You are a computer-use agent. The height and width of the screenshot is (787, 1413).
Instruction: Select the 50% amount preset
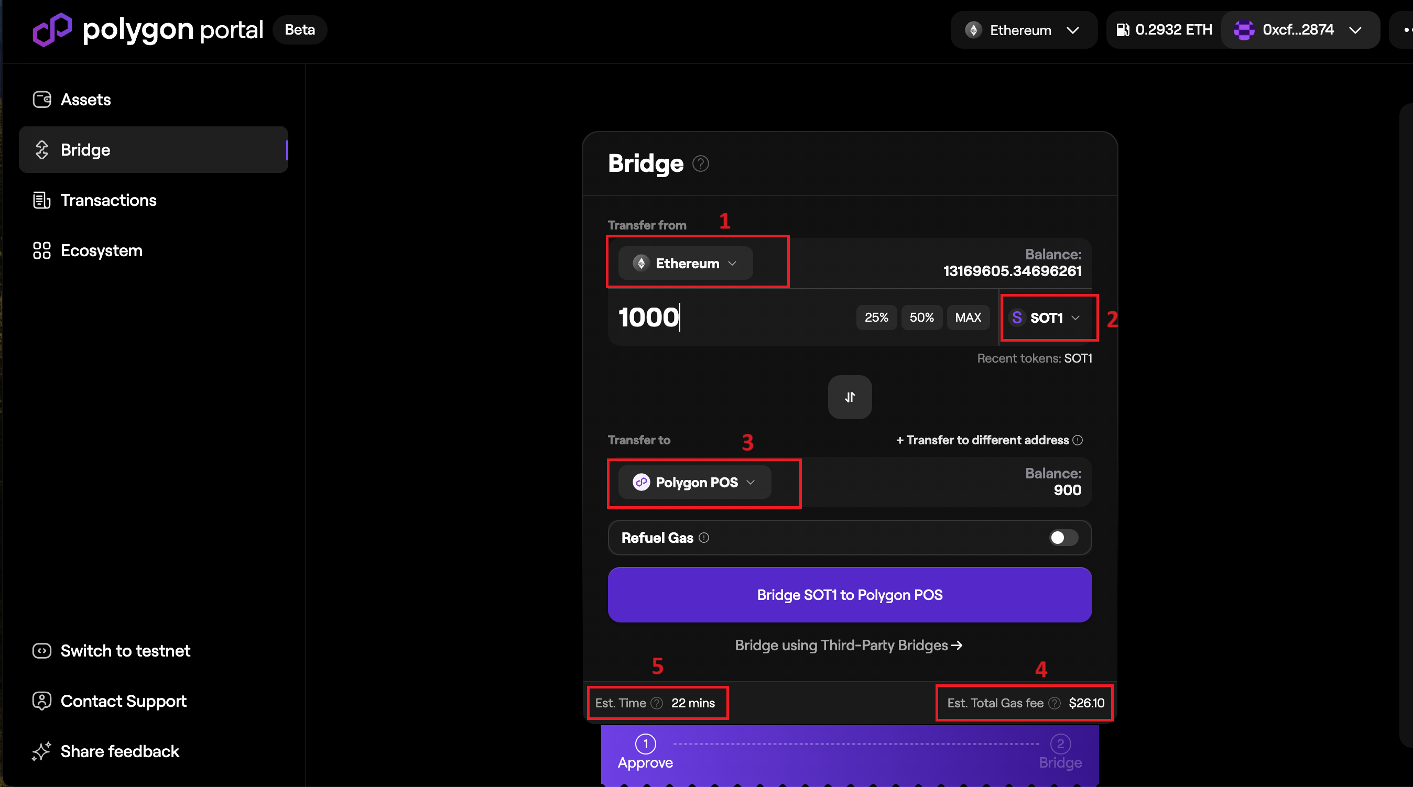click(x=921, y=318)
